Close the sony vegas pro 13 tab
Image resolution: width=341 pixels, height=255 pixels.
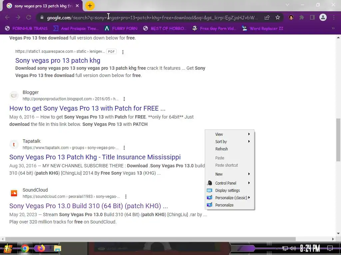coord(77,6)
